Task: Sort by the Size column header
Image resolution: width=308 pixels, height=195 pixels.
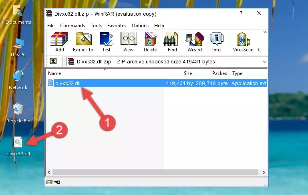Action: point(179,73)
